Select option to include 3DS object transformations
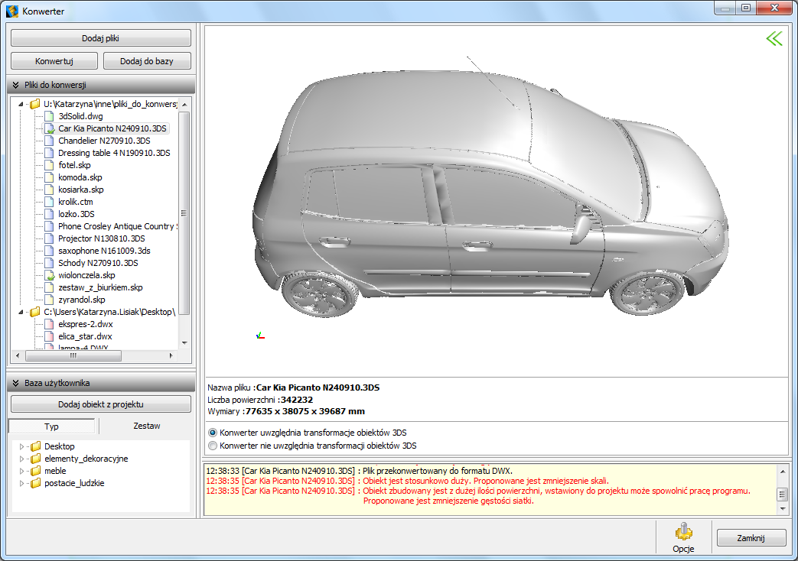798x561 pixels. coord(213,433)
